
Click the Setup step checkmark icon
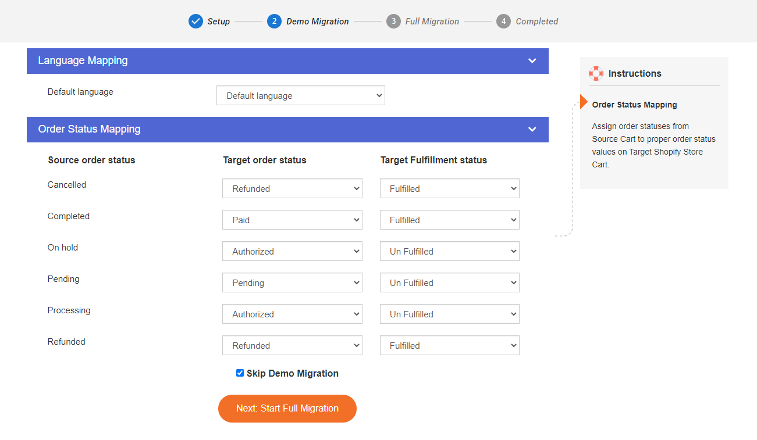pyautogui.click(x=196, y=22)
